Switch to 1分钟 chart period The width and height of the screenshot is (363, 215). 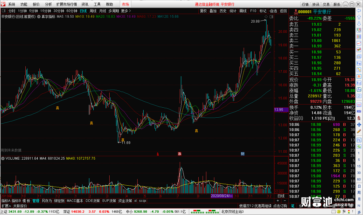(22, 11)
